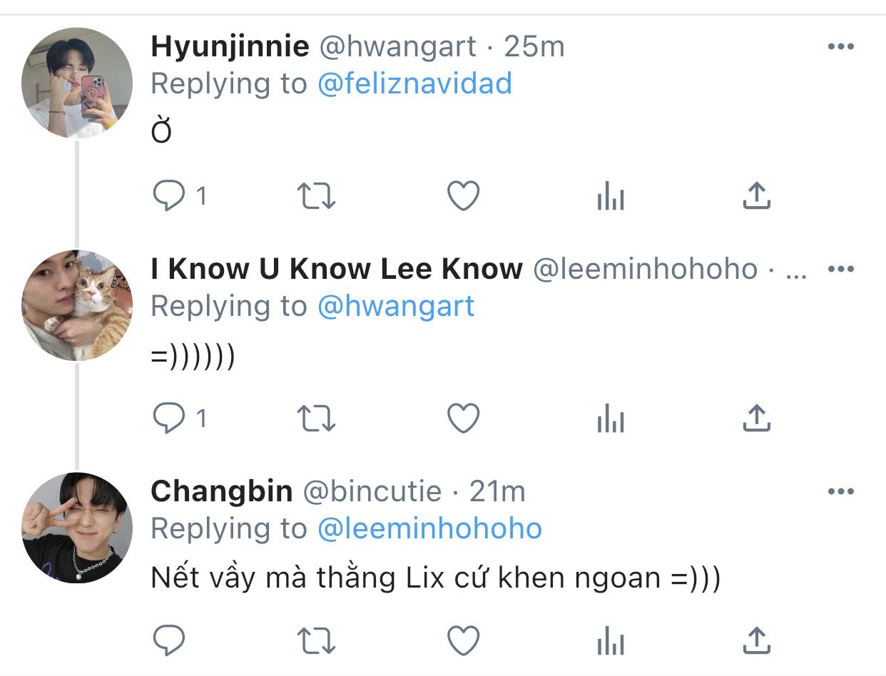Reply to Lee Know's tweet
This screenshot has height=676, width=886.
click(170, 419)
